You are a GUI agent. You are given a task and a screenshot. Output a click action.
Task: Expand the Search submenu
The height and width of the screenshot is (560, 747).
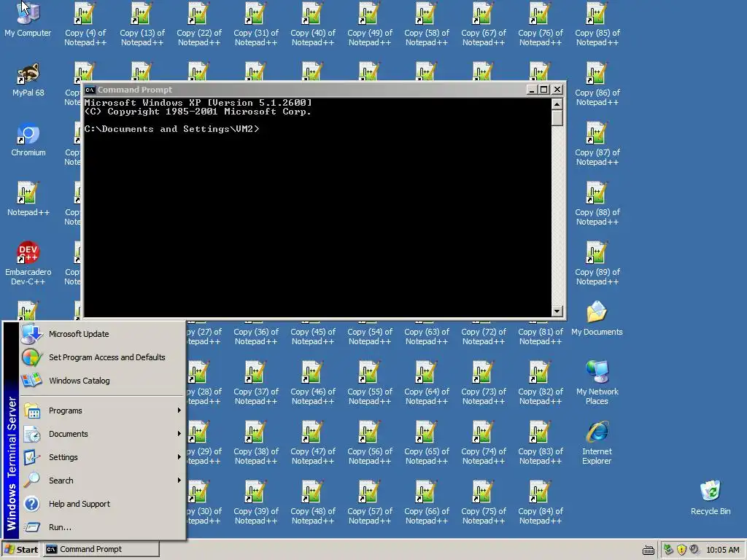point(101,481)
